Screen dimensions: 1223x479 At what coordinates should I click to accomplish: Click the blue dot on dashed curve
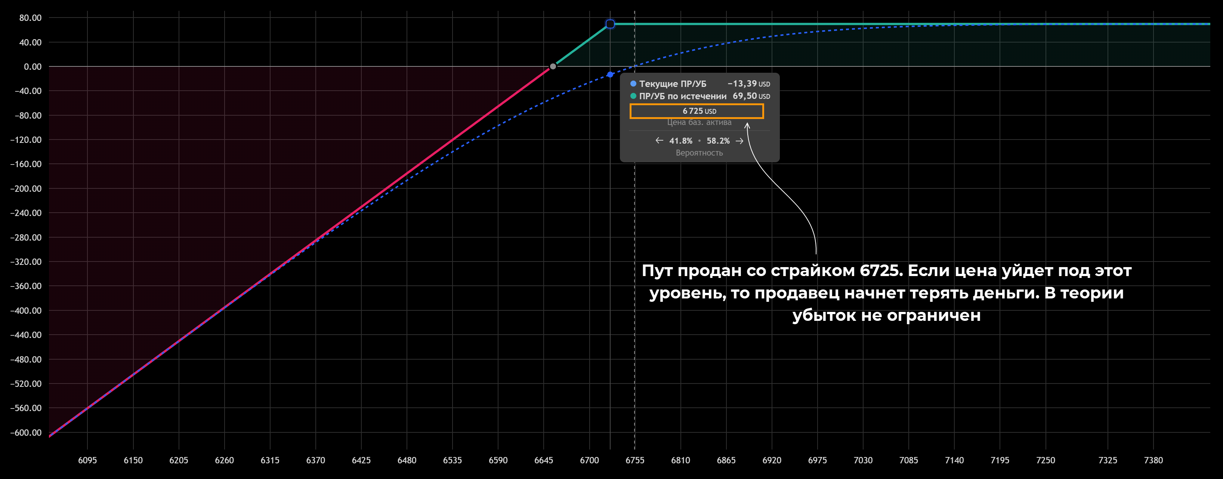[610, 74]
